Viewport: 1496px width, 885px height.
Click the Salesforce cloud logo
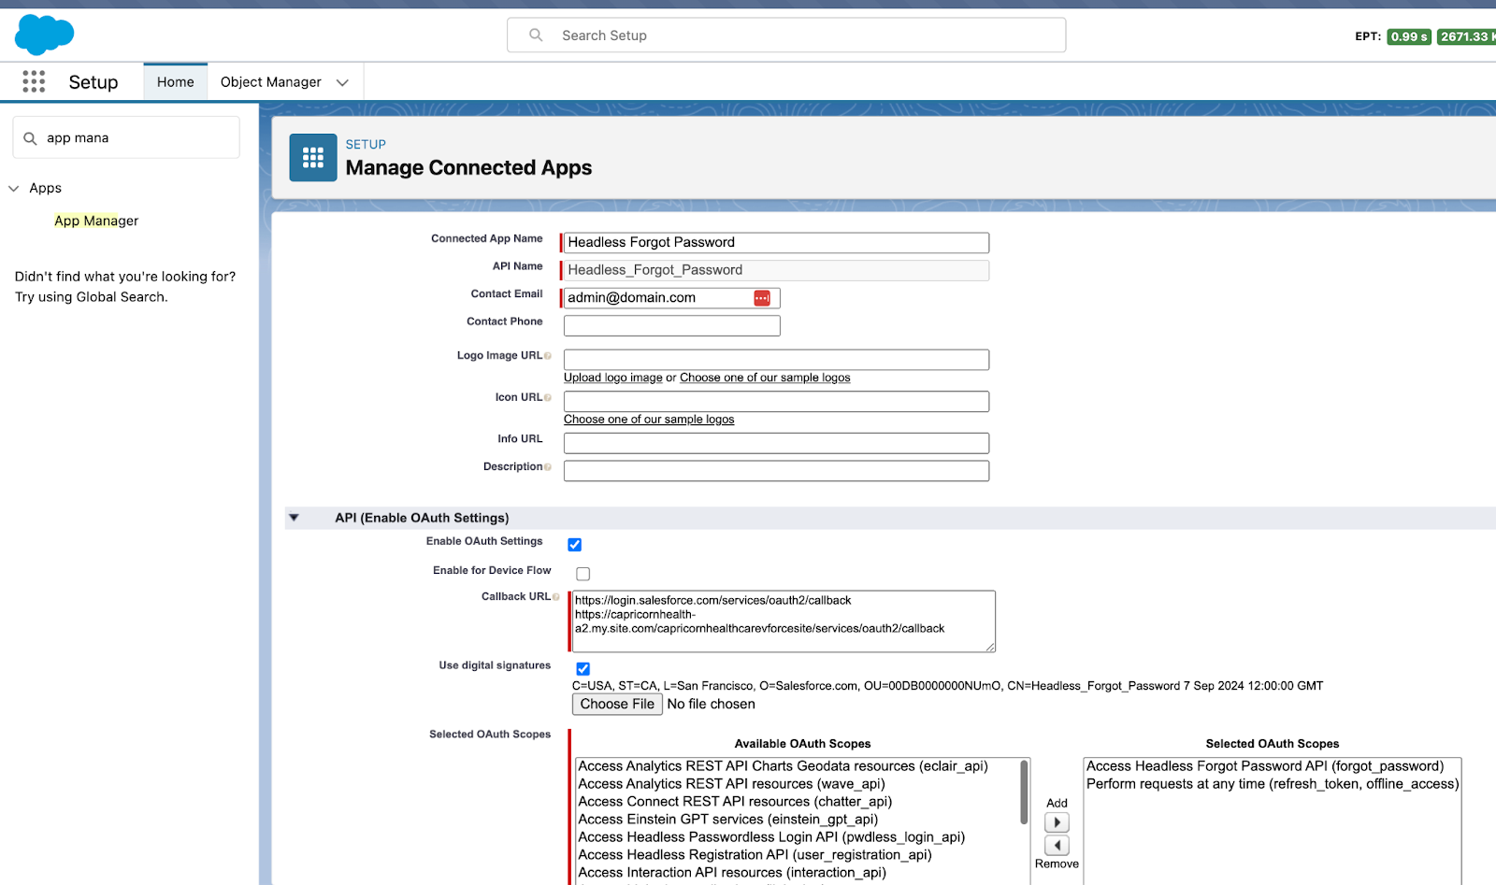tap(43, 34)
